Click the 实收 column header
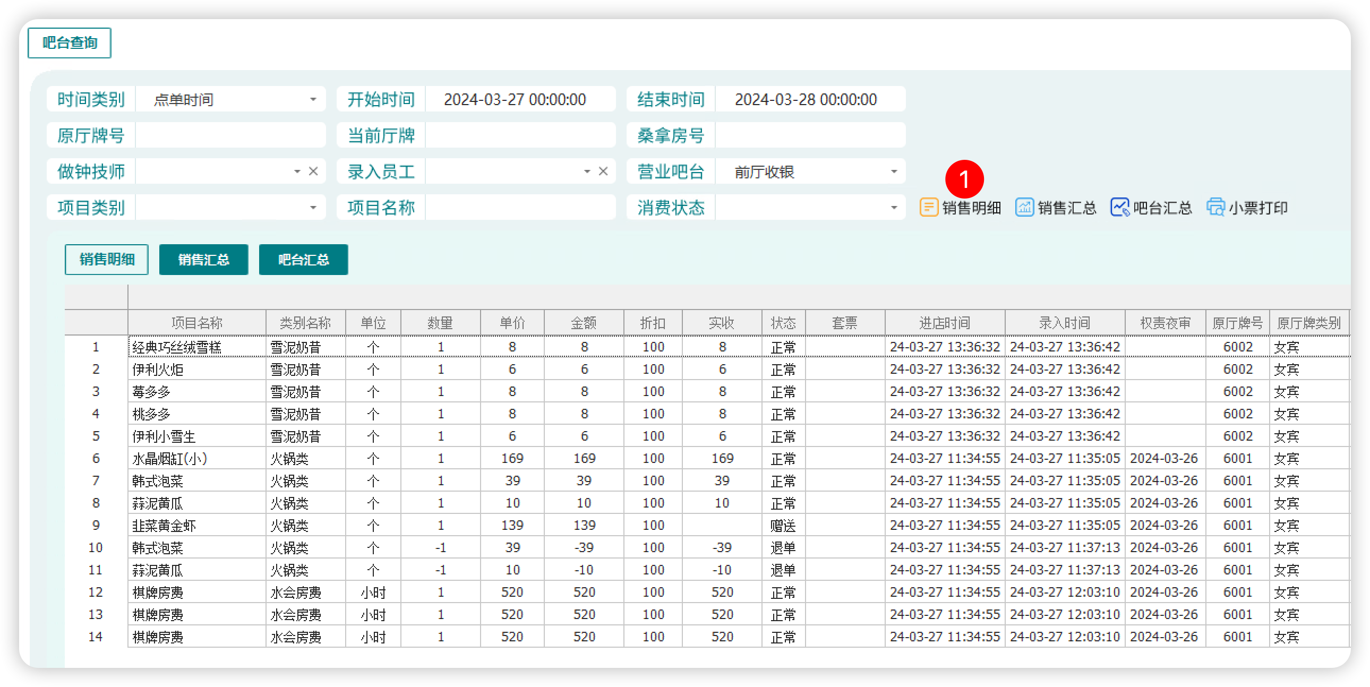Screen dimensions: 1370x687 722,323
